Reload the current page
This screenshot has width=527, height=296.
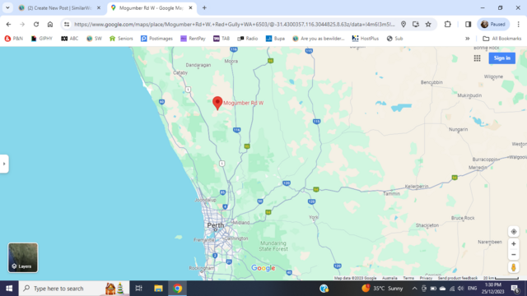pyautogui.click(x=36, y=24)
